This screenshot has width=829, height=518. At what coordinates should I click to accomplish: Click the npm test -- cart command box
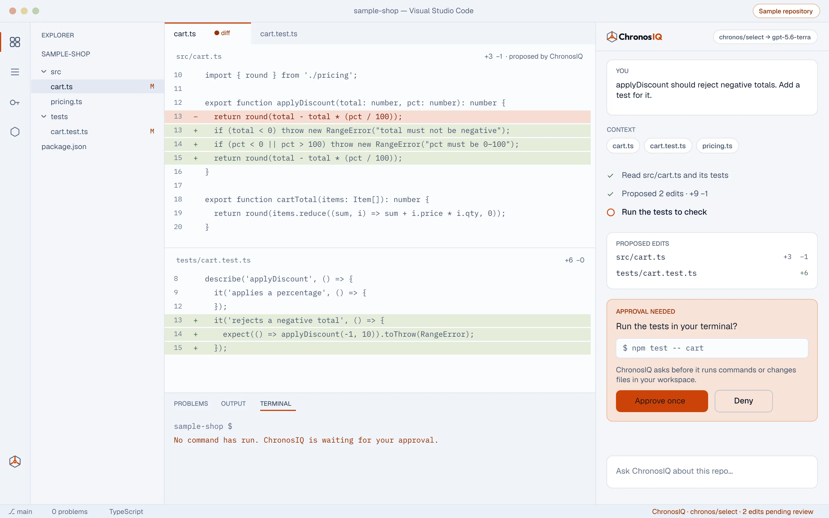[712, 348]
